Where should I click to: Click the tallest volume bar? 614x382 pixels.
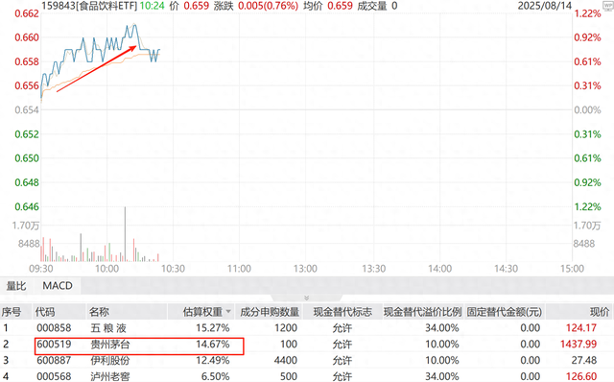click(125, 234)
